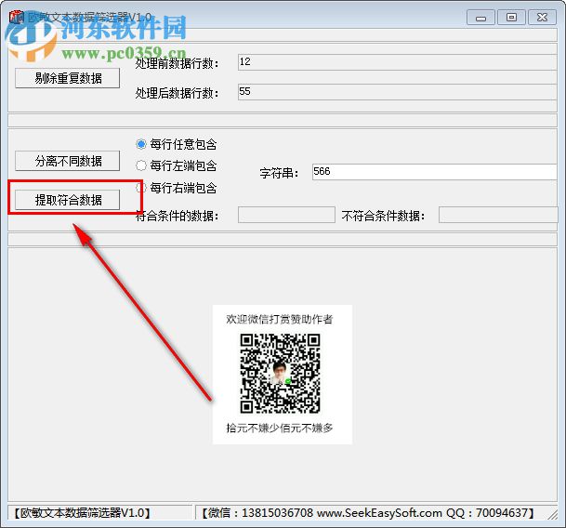Click the text 欢迎微信打赏赞助作者
This screenshot has height=528, width=566.
[x=280, y=319]
